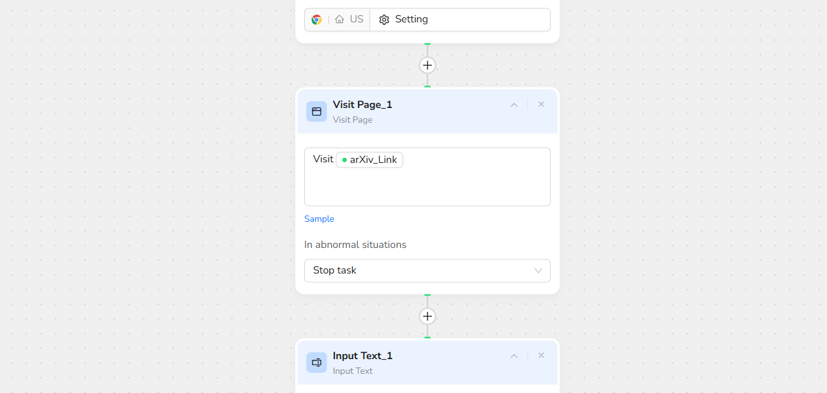Delete the Input Text_1 node
The image size is (827, 393).
click(541, 355)
